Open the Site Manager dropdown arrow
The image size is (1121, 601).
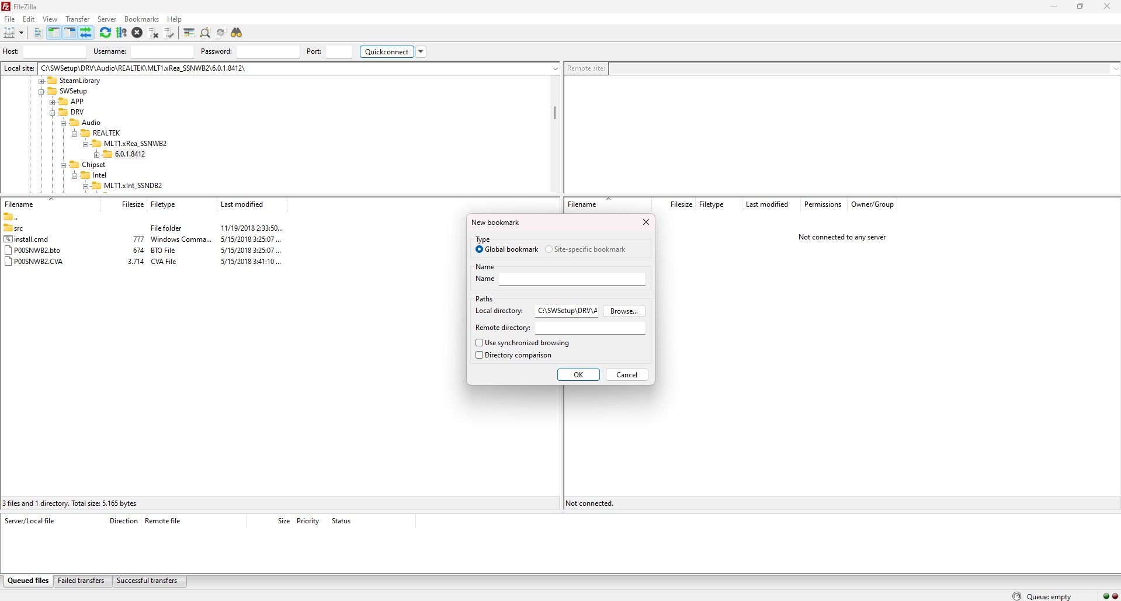tap(21, 33)
